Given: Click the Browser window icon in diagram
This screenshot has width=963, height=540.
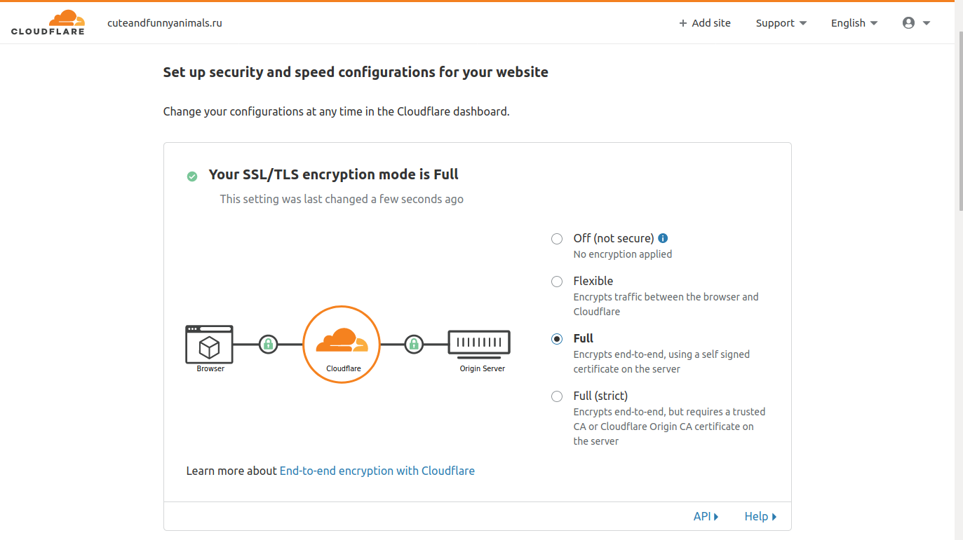Looking at the screenshot, I should point(209,344).
